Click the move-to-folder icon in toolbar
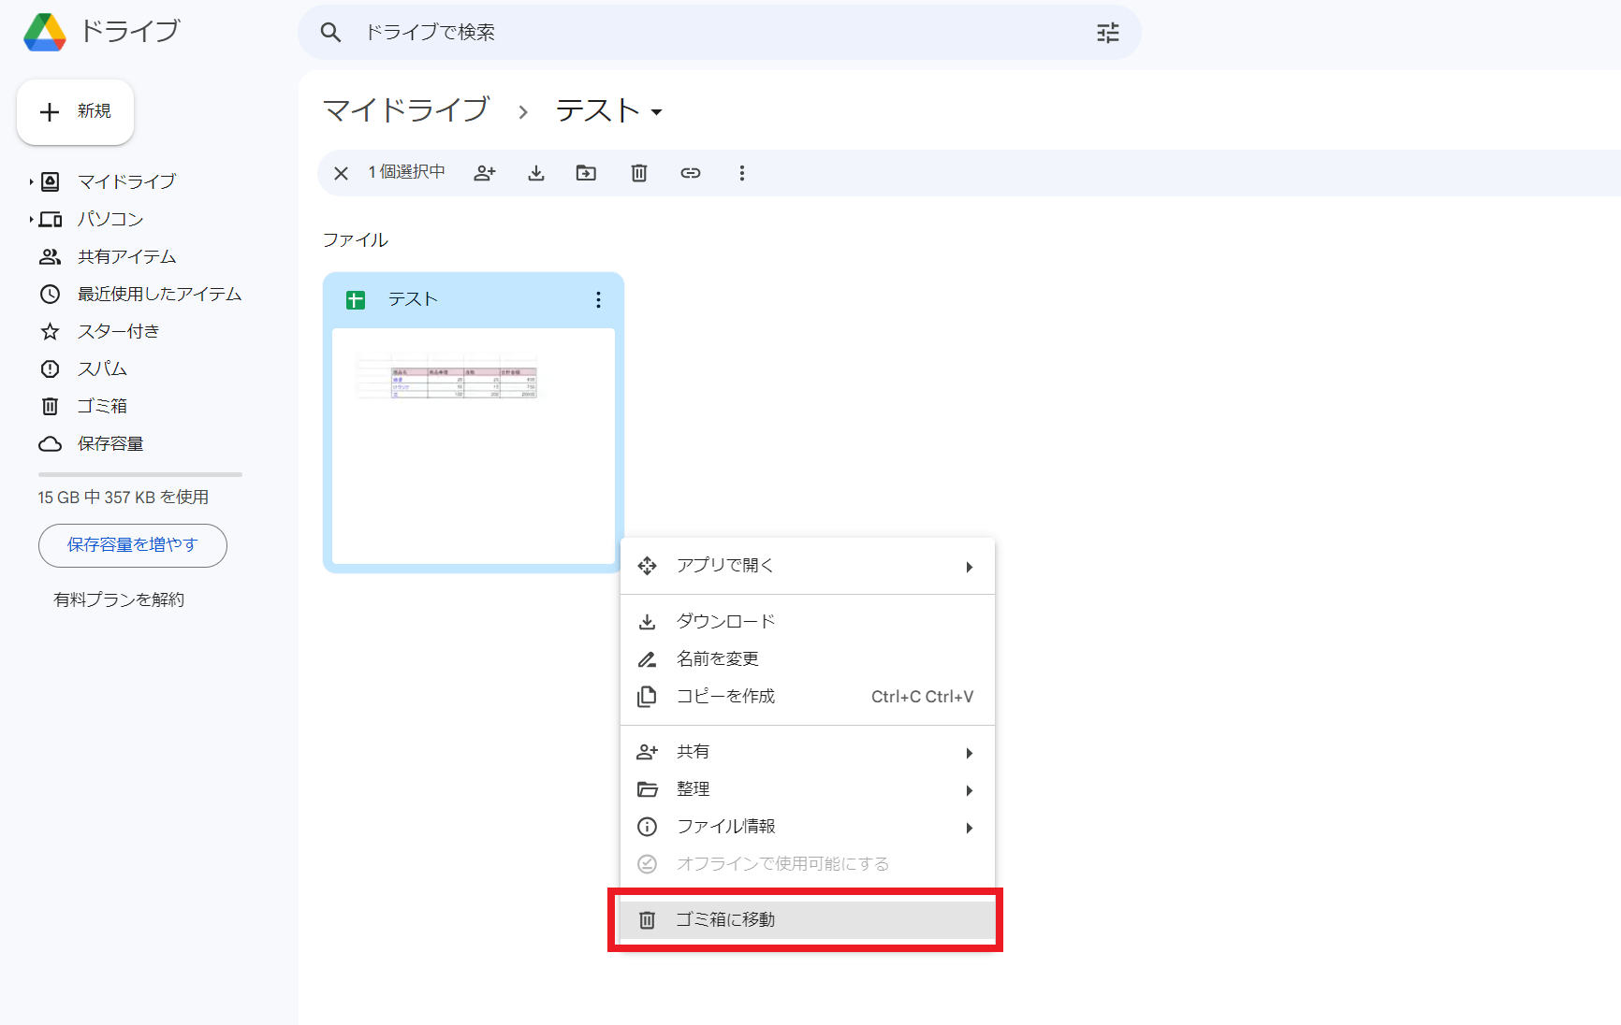This screenshot has width=1621, height=1025. click(x=586, y=173)
